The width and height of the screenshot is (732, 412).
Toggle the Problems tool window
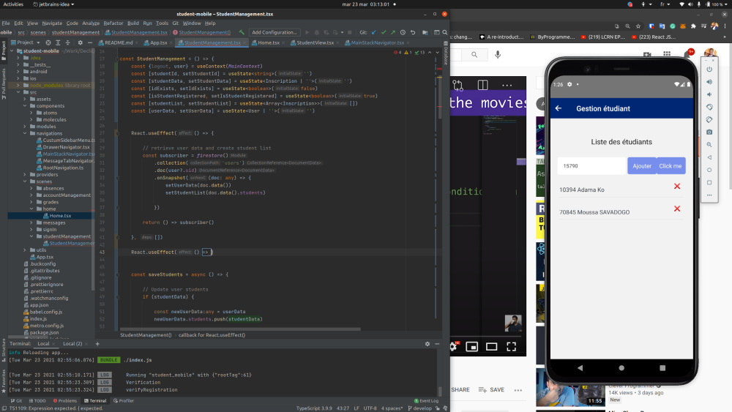coord(64,401)
